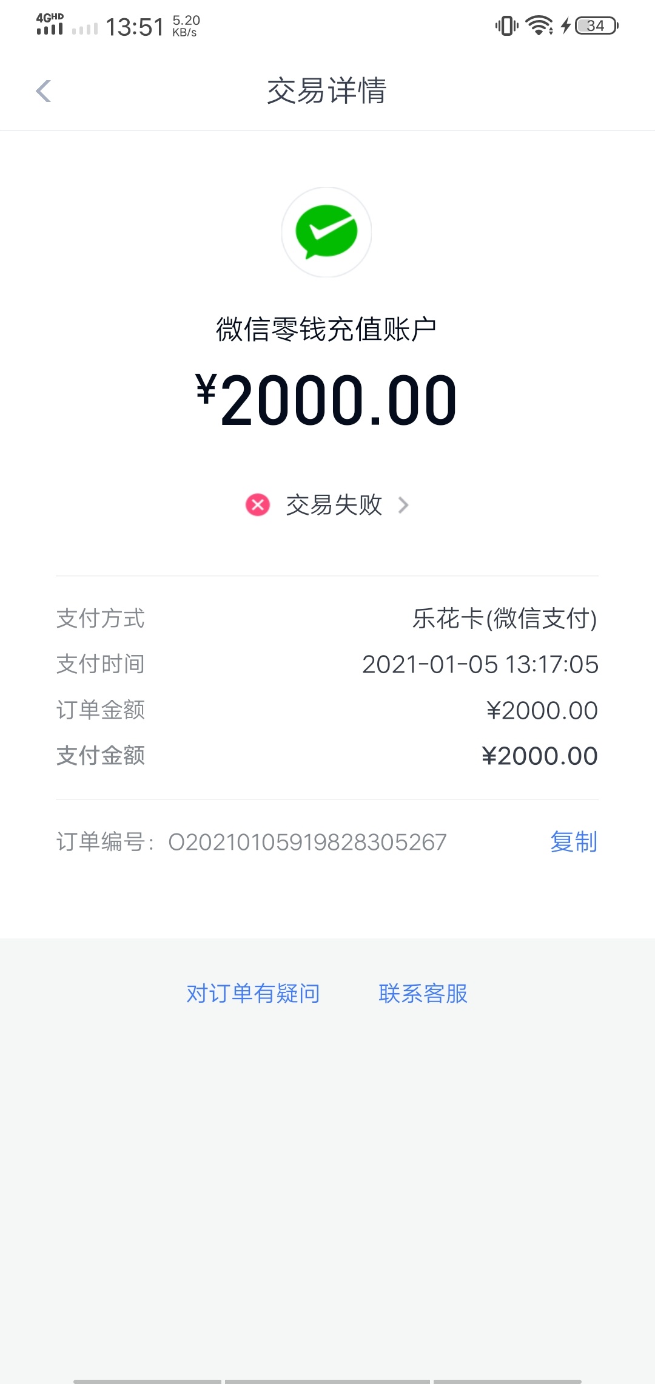655x1384 pixels.
Task: Open 对订单有疑问 link
Action: [x=254, y=994]
